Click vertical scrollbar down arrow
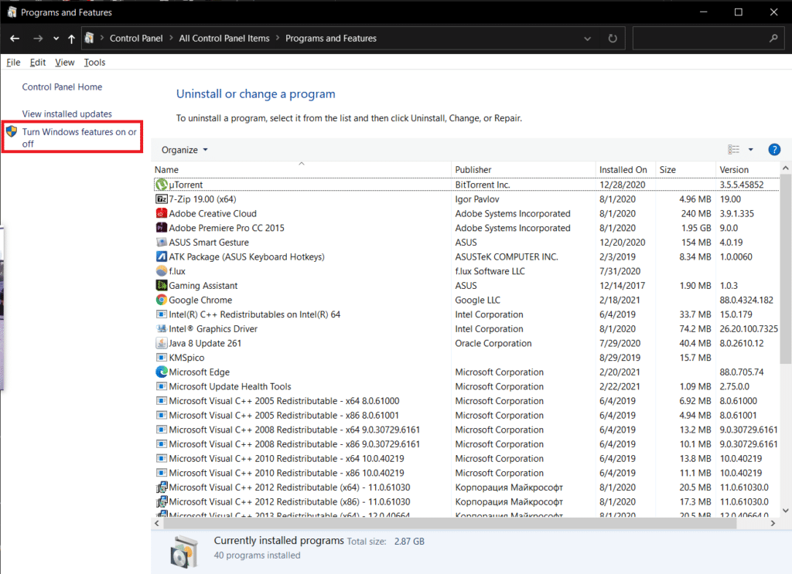This screenshot has width=792, height=574. click(x=786, y=511)
